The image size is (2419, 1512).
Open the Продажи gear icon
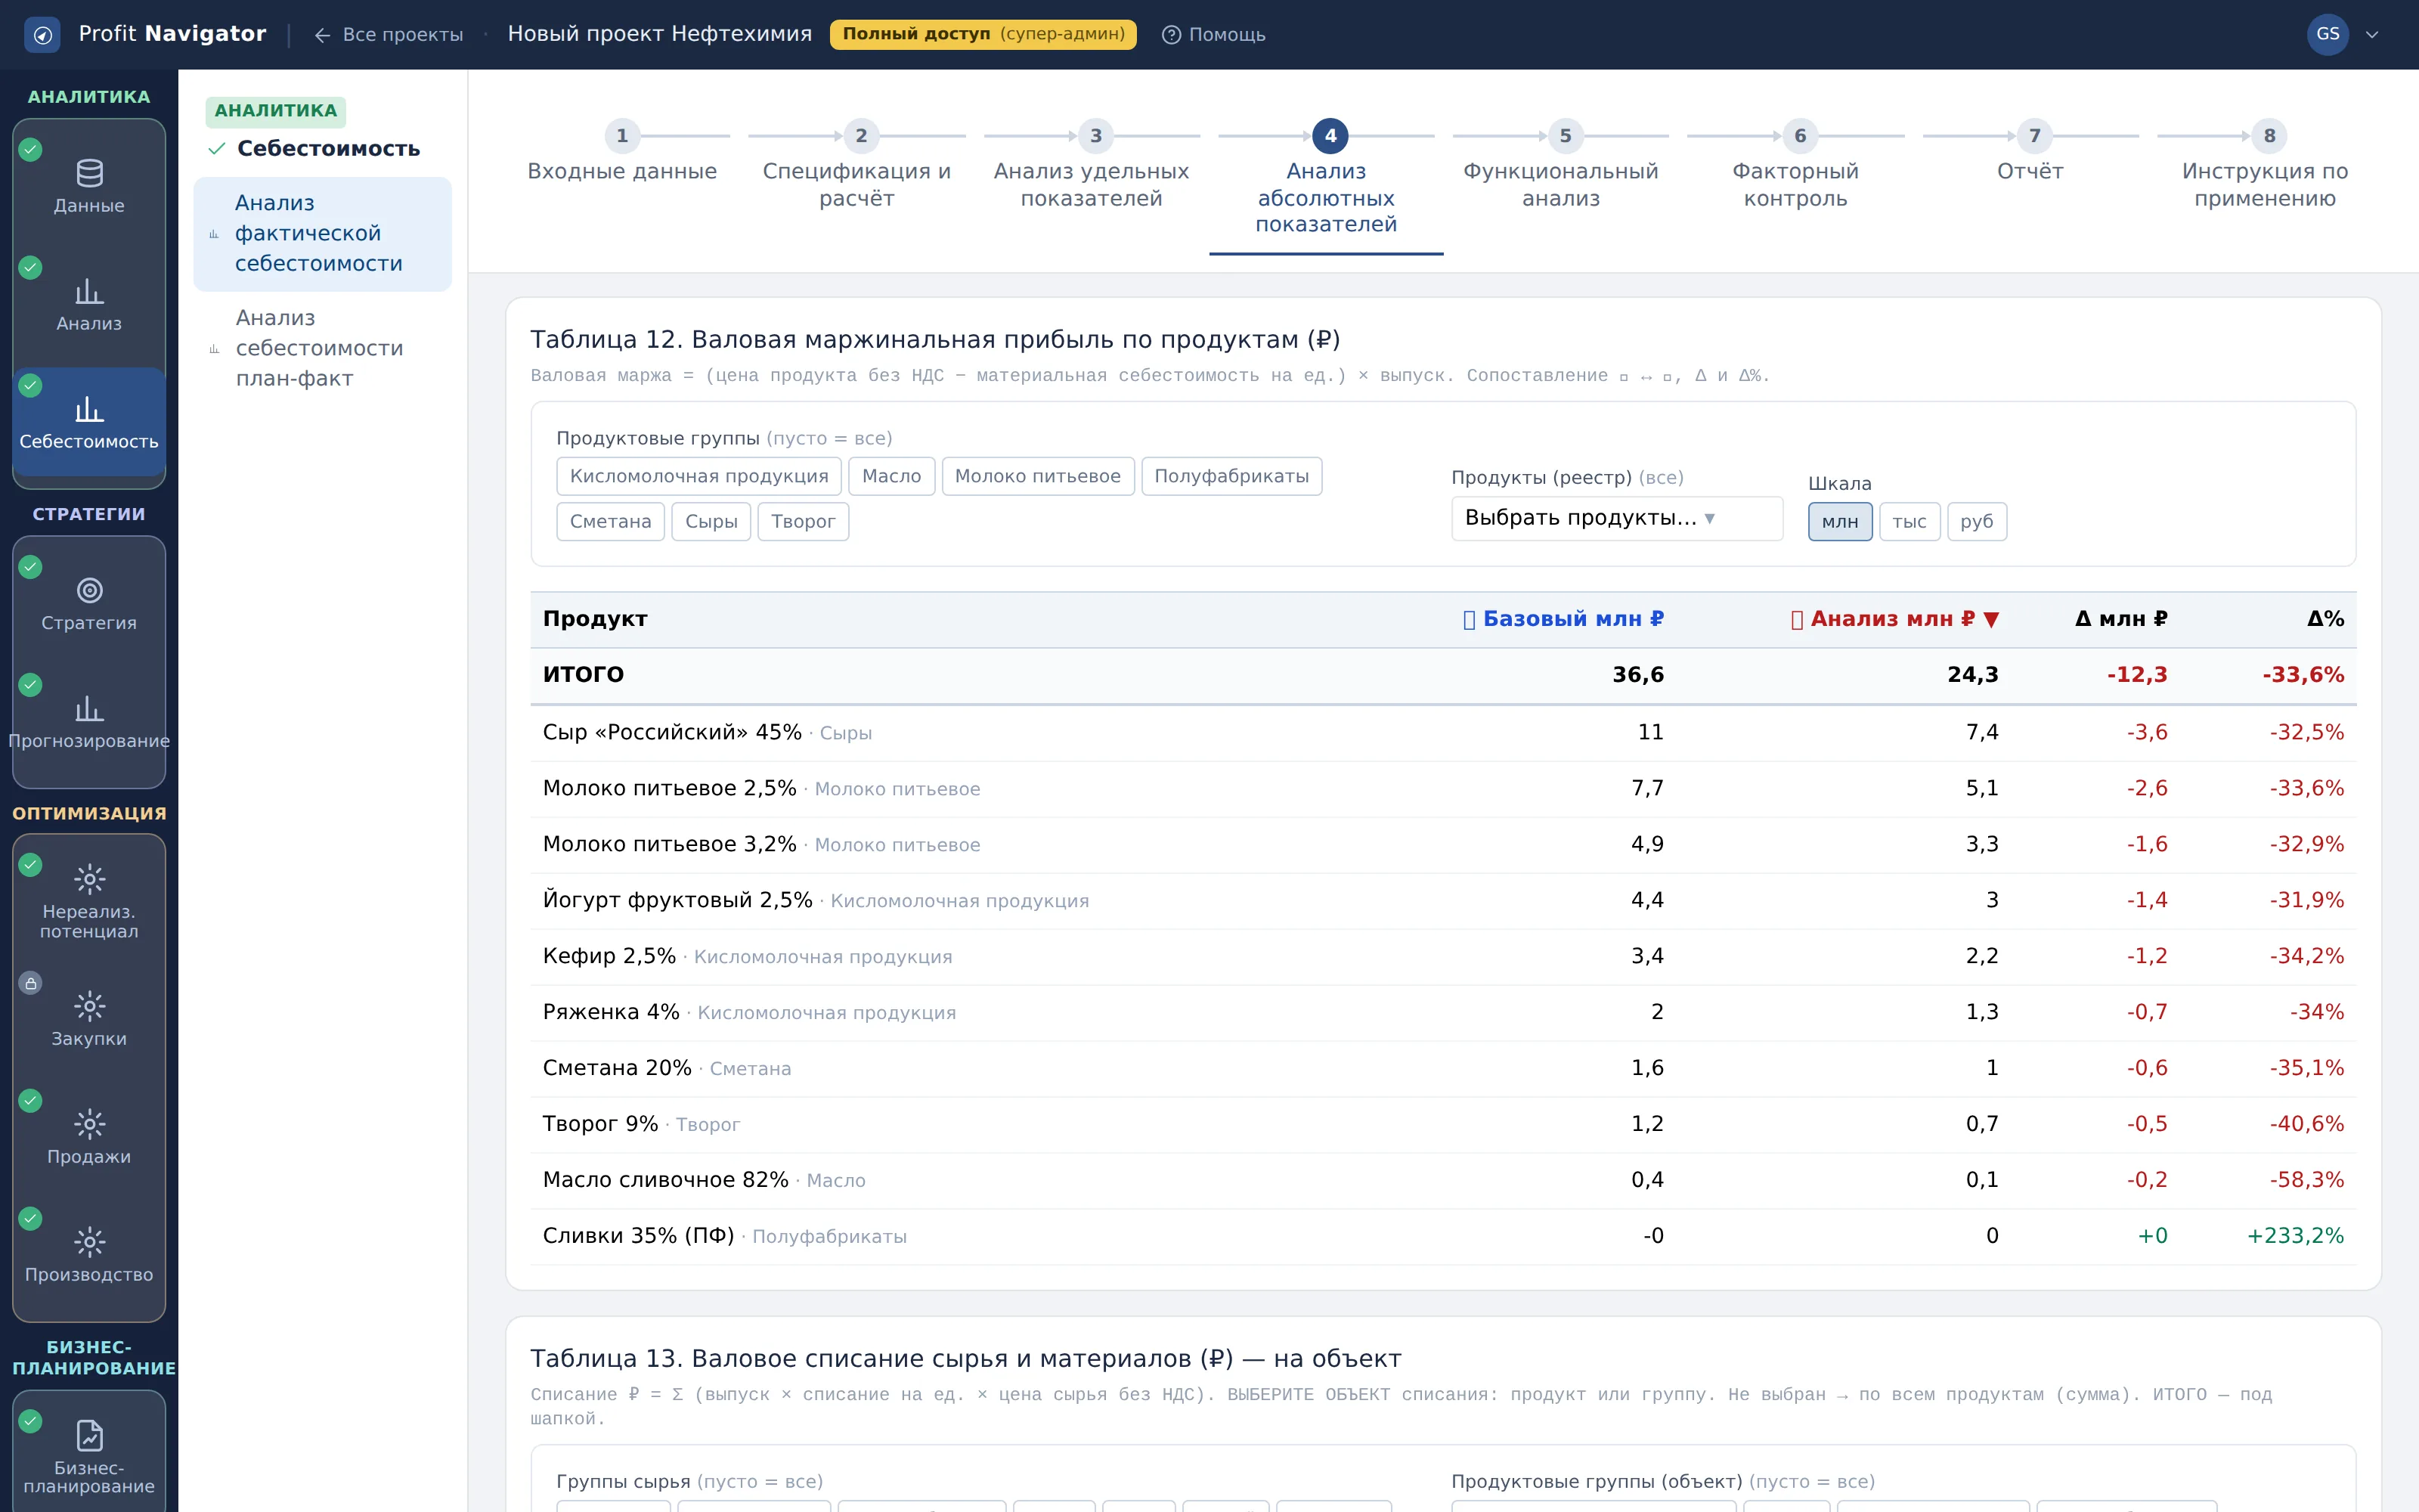tap(89, 1124)
